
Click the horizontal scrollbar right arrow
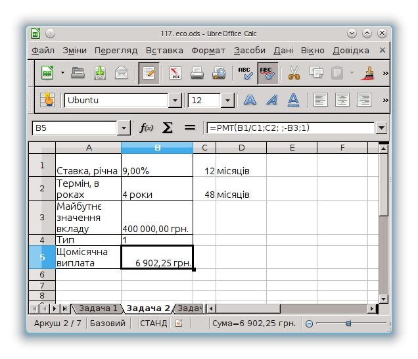[x=371, y=309]
